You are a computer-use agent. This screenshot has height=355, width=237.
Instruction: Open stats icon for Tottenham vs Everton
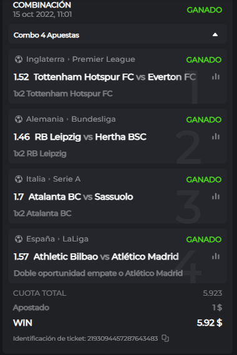(216, 77)
